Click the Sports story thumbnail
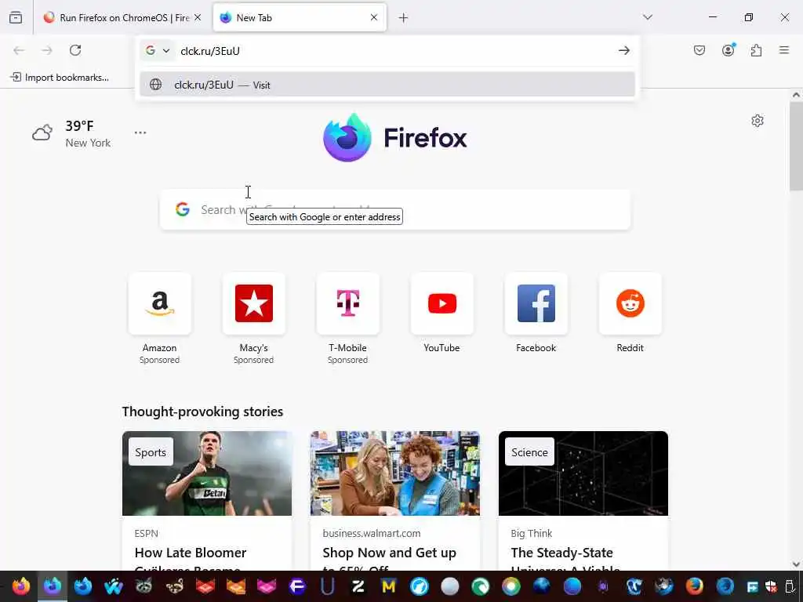Viewport: 803px width, 602px height. click(x=207, y=473)
